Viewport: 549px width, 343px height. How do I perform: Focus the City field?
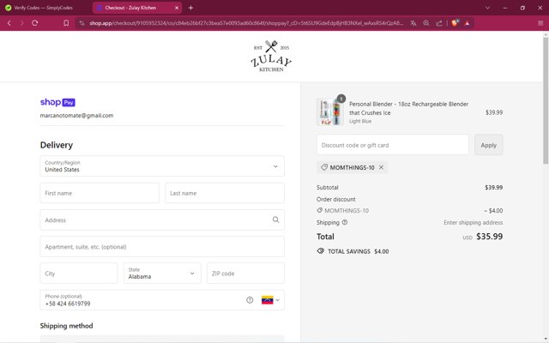point(79,274)
